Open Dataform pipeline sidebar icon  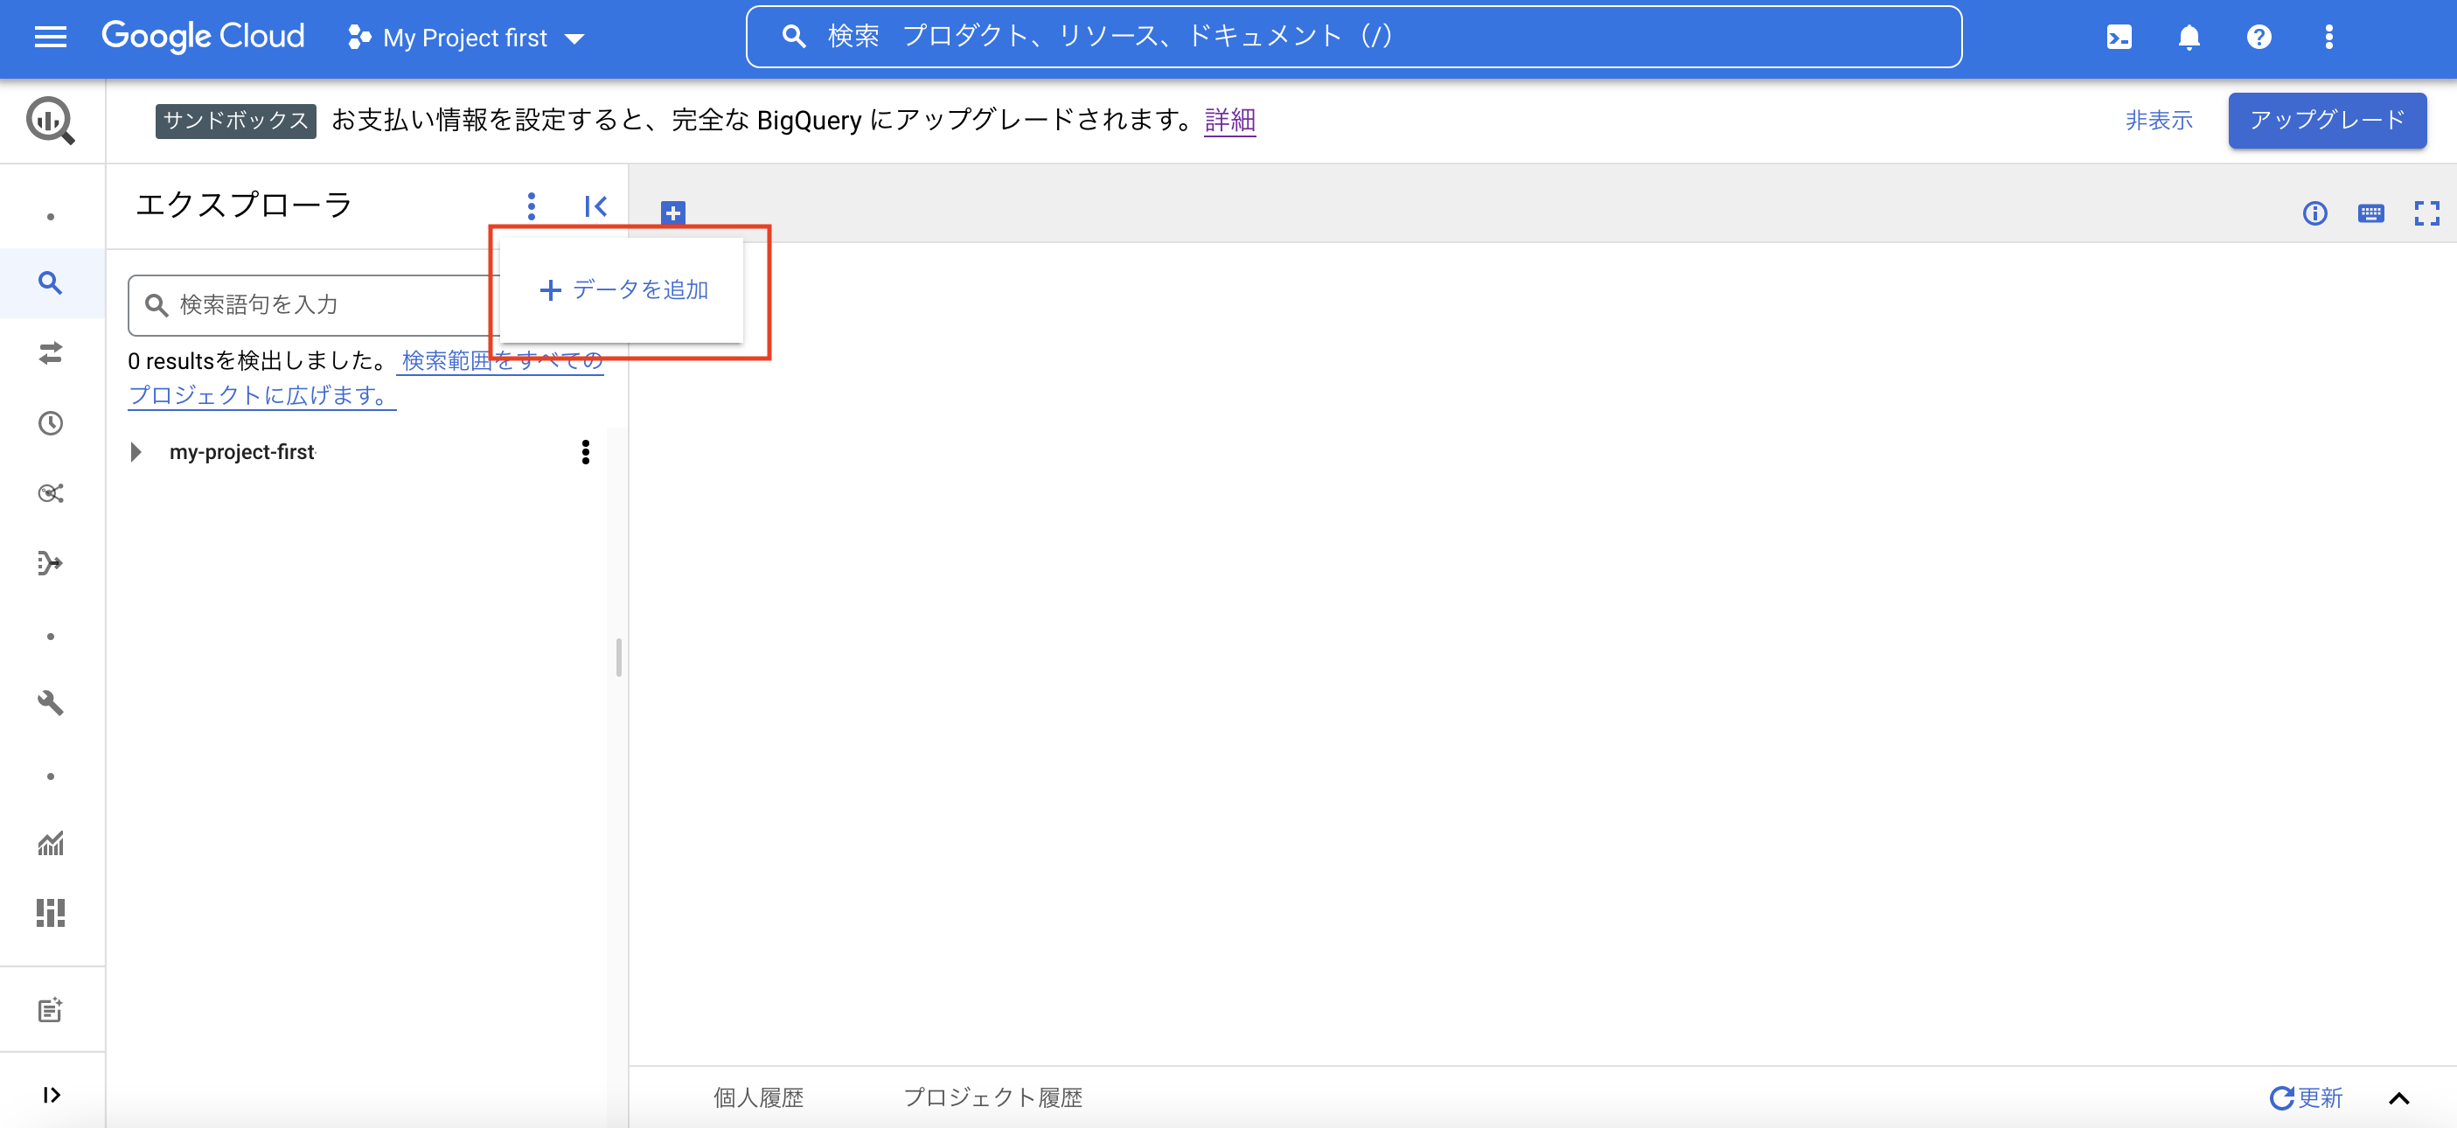[x=51, y=563]
